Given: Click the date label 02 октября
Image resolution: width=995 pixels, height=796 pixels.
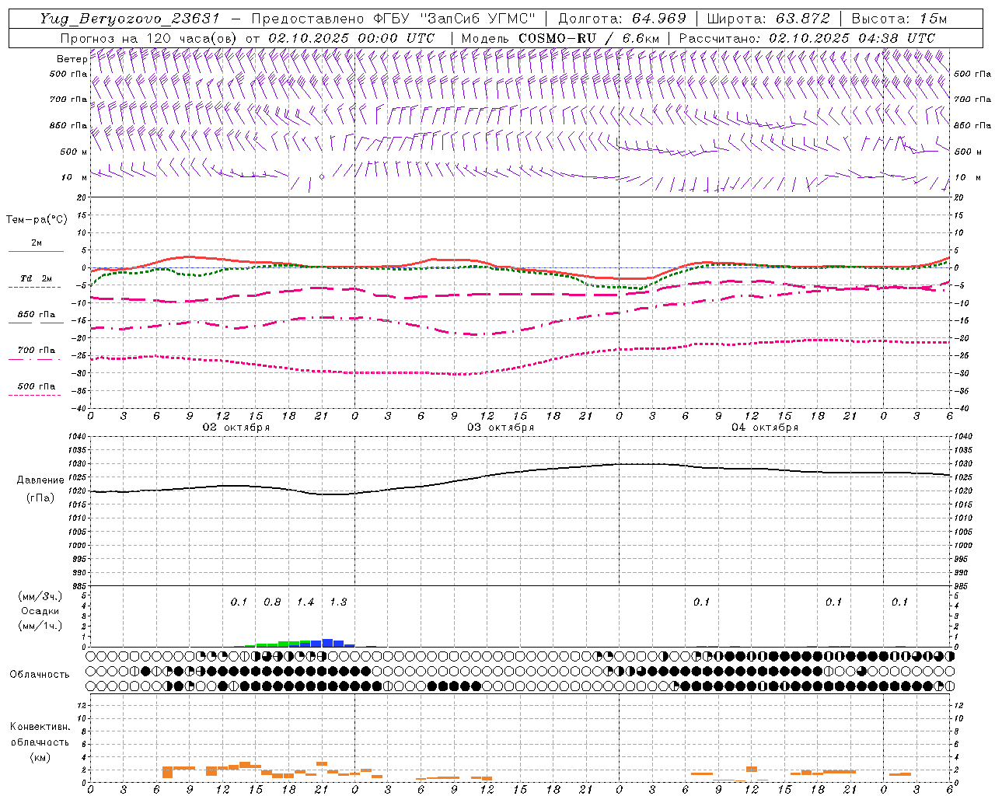Looking at the screenshot, I should (236, 428).
